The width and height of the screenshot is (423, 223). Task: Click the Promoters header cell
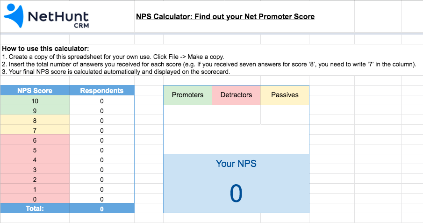[187, 95]
